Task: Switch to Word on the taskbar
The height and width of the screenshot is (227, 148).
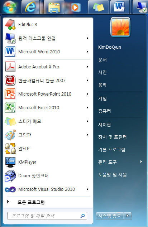Action: click(x=119, y=7)
